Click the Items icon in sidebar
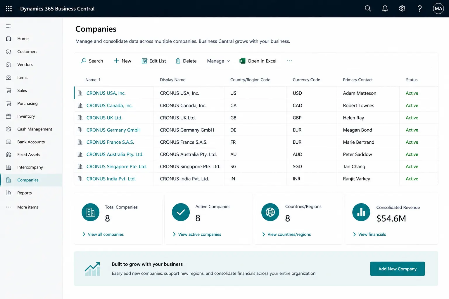Viewport: 449px width, 299px height. point(8,77)
